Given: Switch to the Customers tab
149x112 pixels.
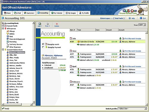Looking at the screenshot, I should pos(29,13).
